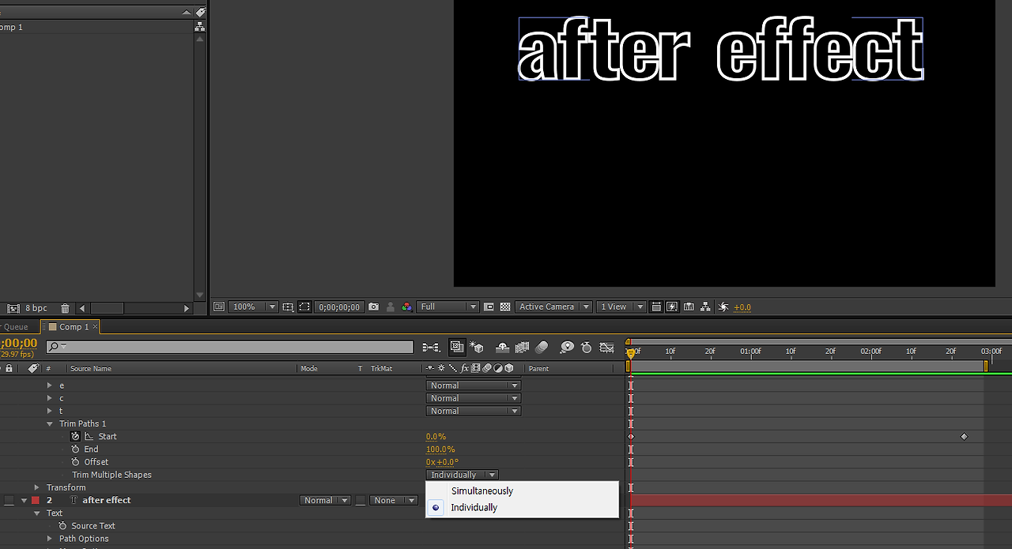Open blend mode dropdown for e group
The height and width of the screenshot is (549, 1012).
click(x=474, y=385)
